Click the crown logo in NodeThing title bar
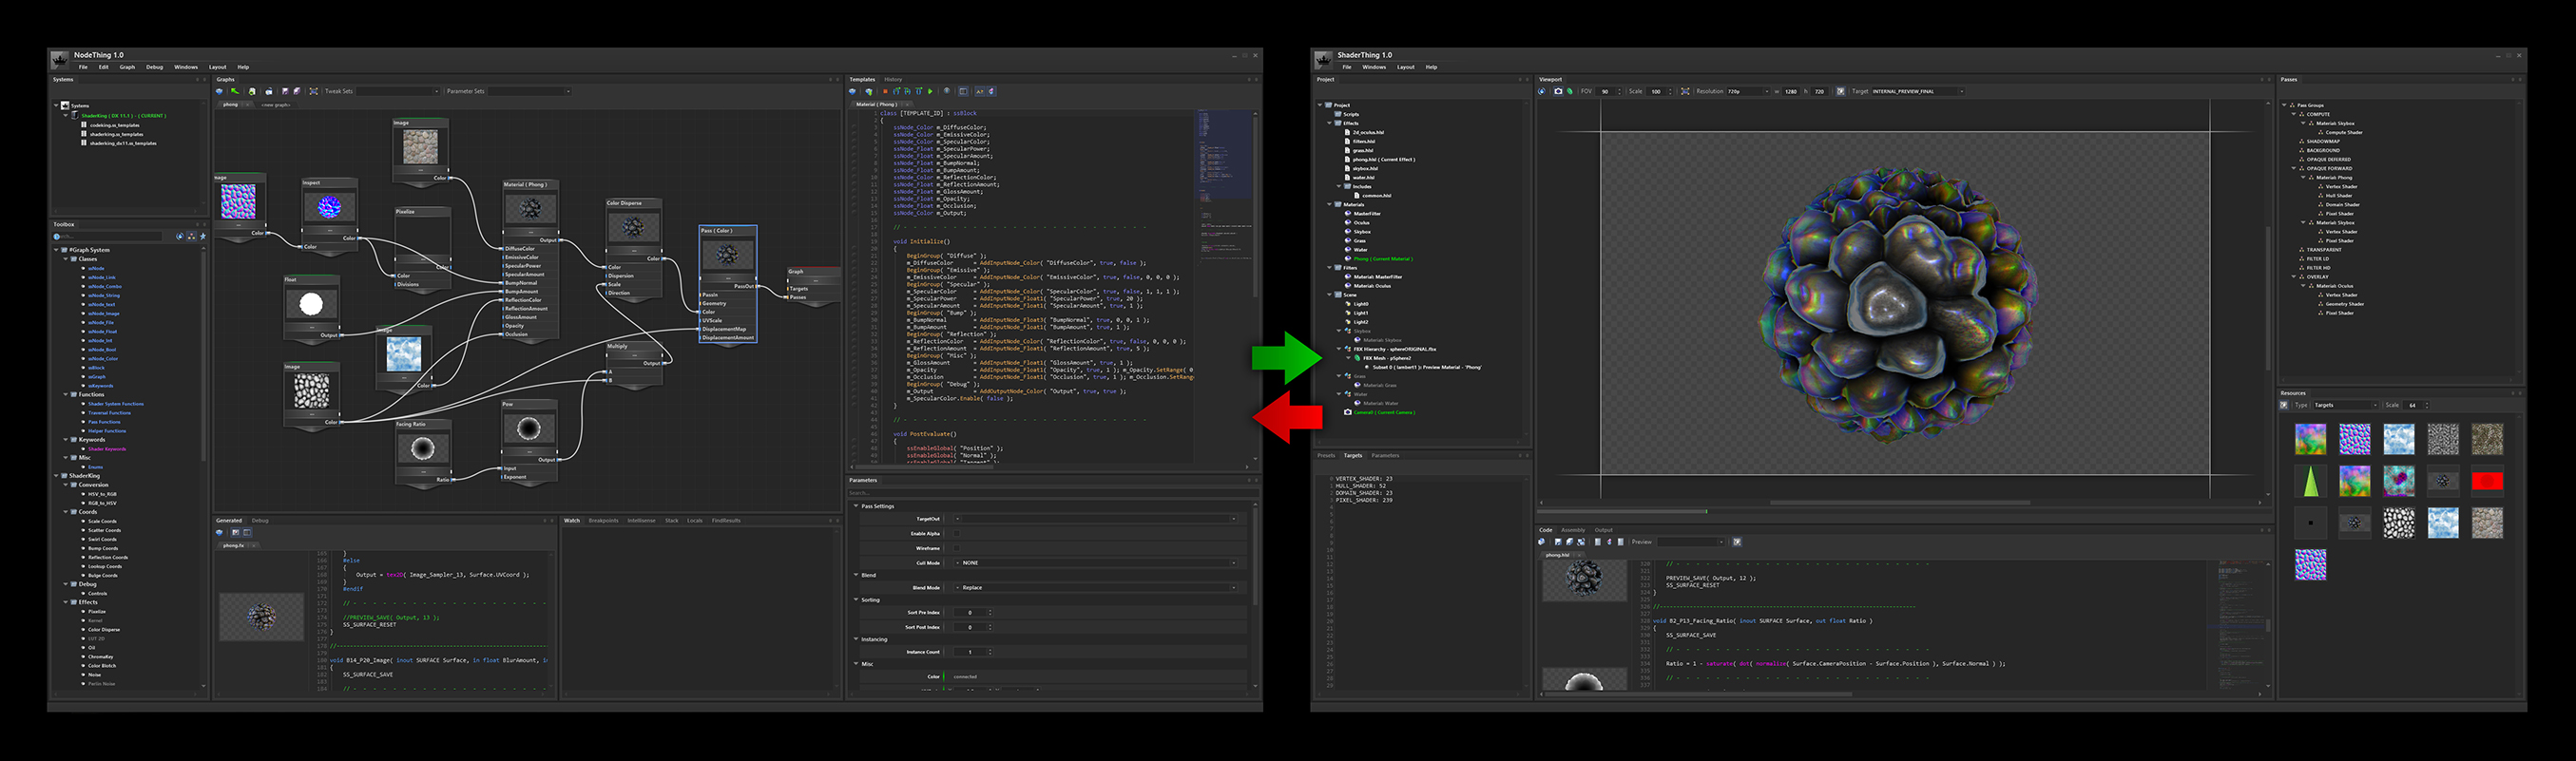This screenshot has width=2576, height=761. 60,59
